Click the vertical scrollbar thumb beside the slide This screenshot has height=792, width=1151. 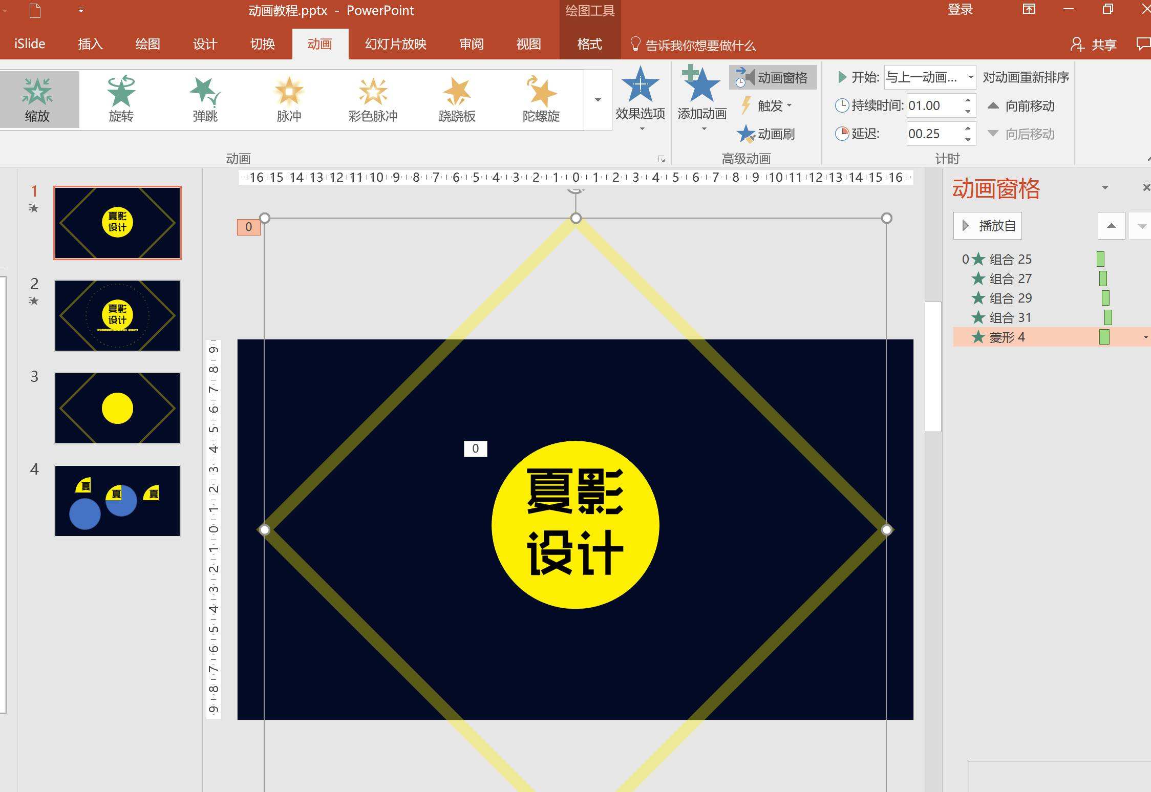[932, 367]
